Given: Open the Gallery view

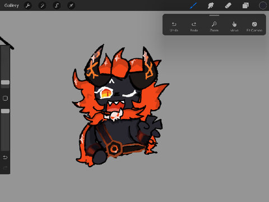Looking at the screenshot, I should tap(12, 6).
